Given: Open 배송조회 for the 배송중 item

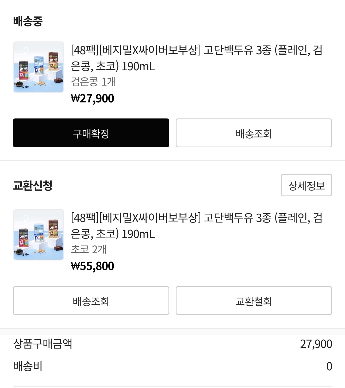Looking at the screenshot, I should (x=254, y=133).
